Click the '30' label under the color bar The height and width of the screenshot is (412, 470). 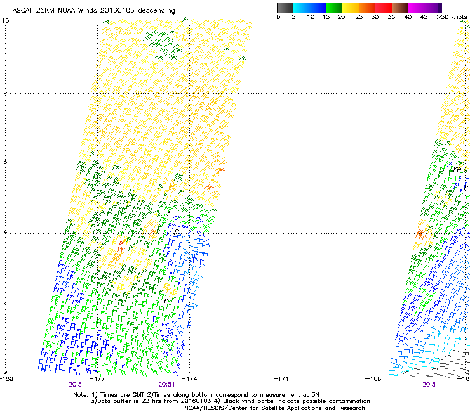[x=375, y=17]
